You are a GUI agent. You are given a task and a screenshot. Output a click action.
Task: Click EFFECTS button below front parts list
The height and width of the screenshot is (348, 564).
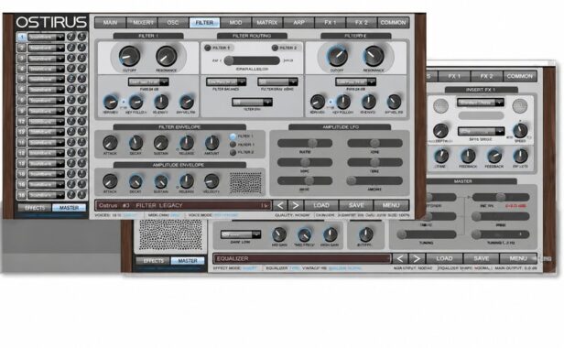[35, 208]
